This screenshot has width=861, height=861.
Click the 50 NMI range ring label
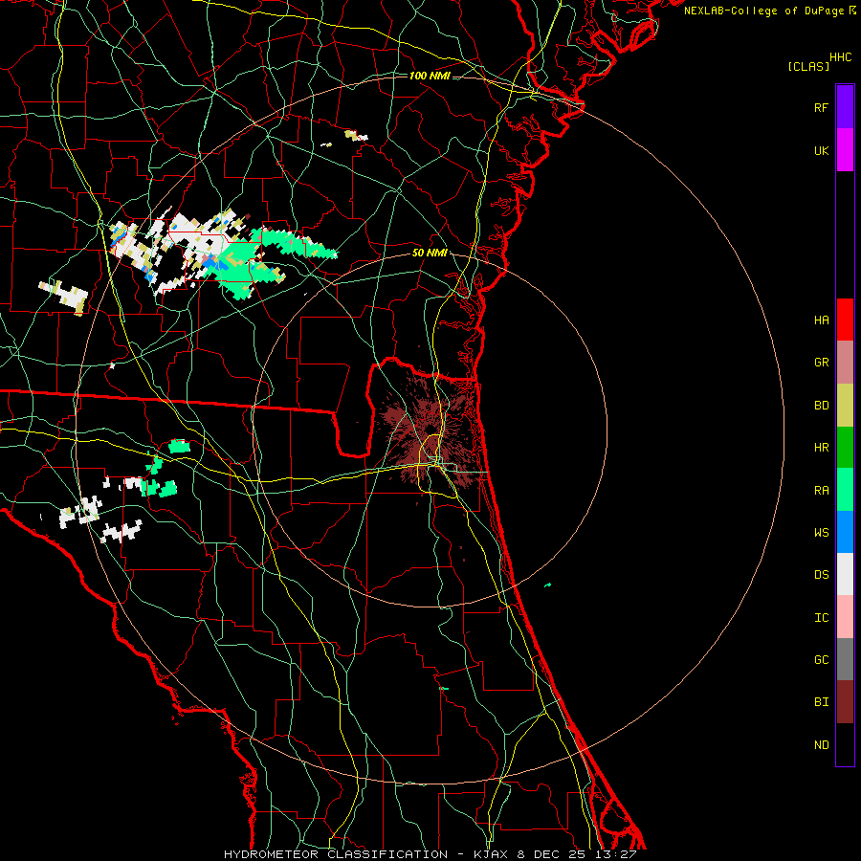pyautogui.click(x=430, y=253)
